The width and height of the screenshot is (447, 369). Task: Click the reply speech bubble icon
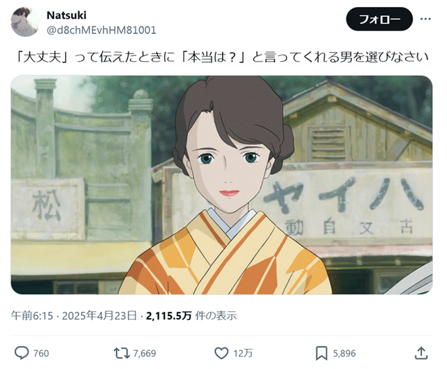22,353
